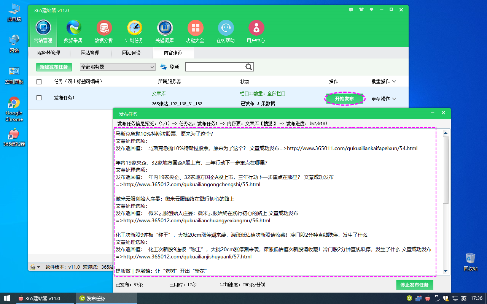Screen dimensions: 487x304
Task: Click the 开始发布 button
Action: (344, 99)
